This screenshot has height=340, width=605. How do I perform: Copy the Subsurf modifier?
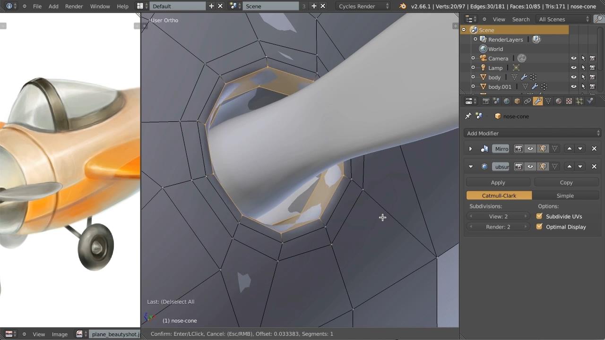pyautogui.click(x=566, y=182)
